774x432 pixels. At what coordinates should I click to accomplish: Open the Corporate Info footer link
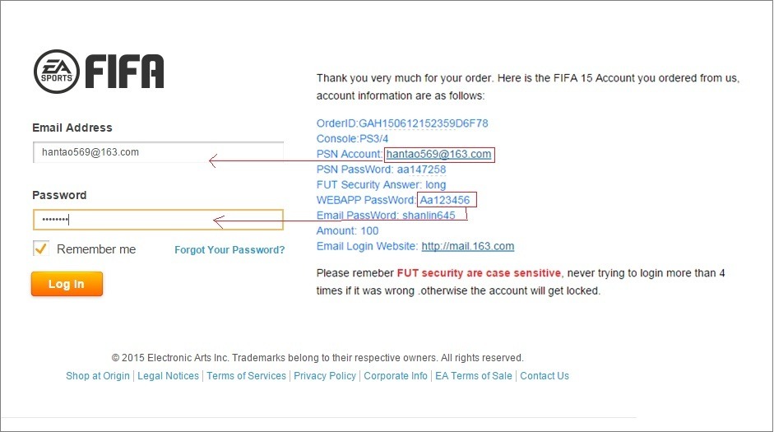point(396,376)
